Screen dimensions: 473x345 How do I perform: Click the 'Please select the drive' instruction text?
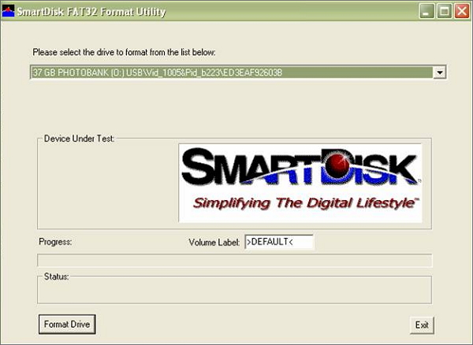pyautogui.click(x=124, y=52)
